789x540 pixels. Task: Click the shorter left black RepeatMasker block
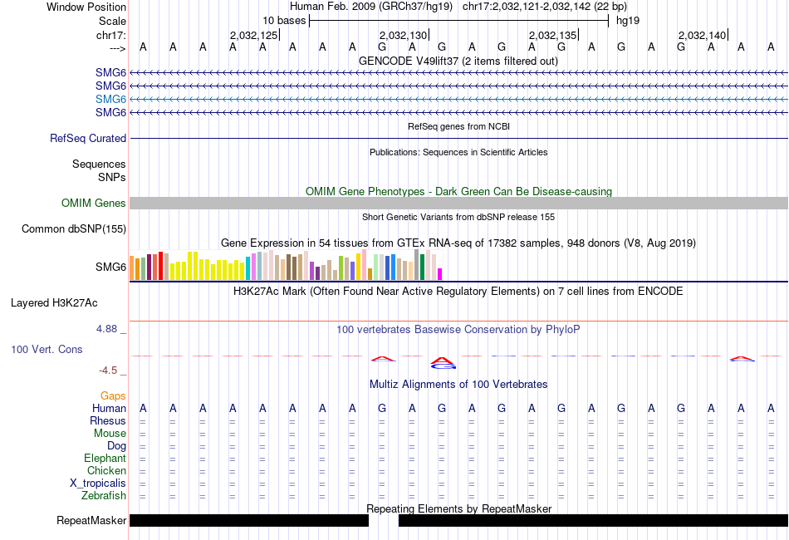pos(249,520)
